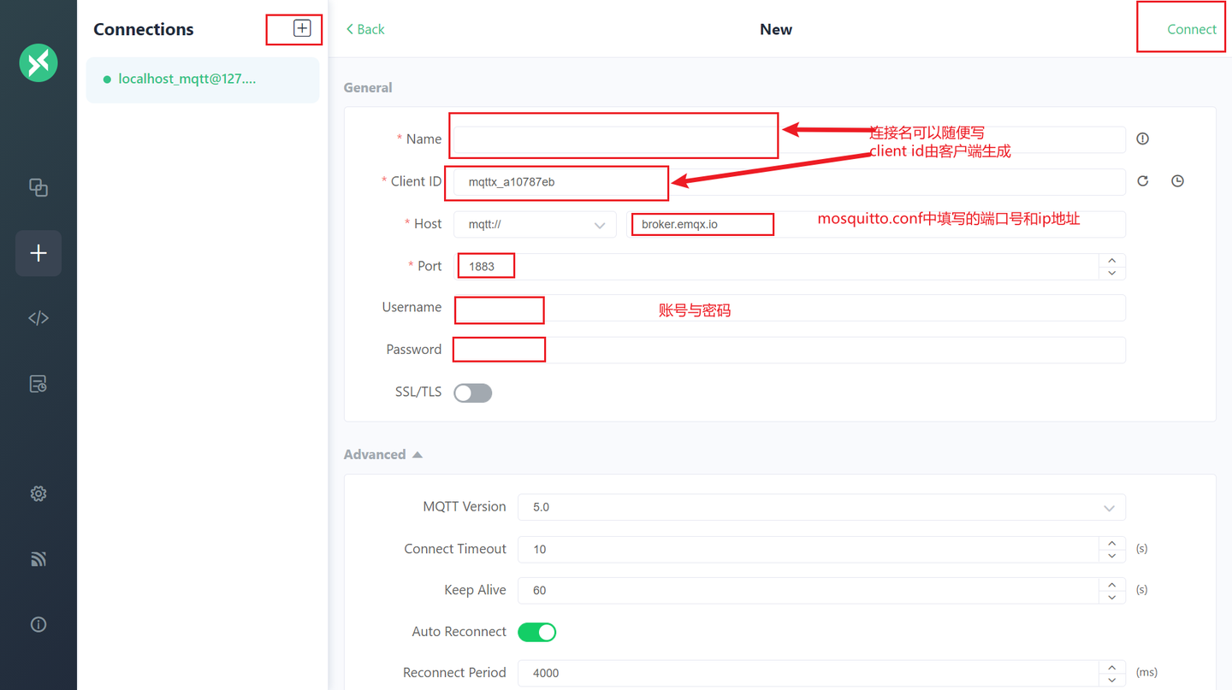Select the New connection plus sidebar icon
Viewport: 1232px width, 690px height.
[x=38, y=253]
